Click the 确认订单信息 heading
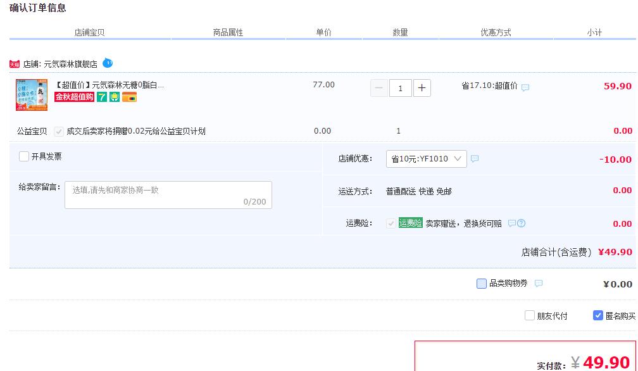Screen dimensions: 638x371 click(37, 8)
